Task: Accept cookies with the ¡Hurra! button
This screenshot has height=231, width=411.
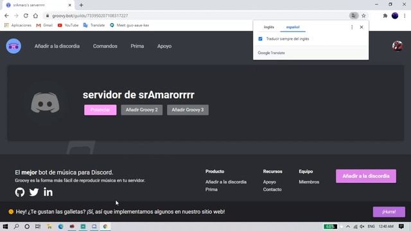Action: (389, 212)
